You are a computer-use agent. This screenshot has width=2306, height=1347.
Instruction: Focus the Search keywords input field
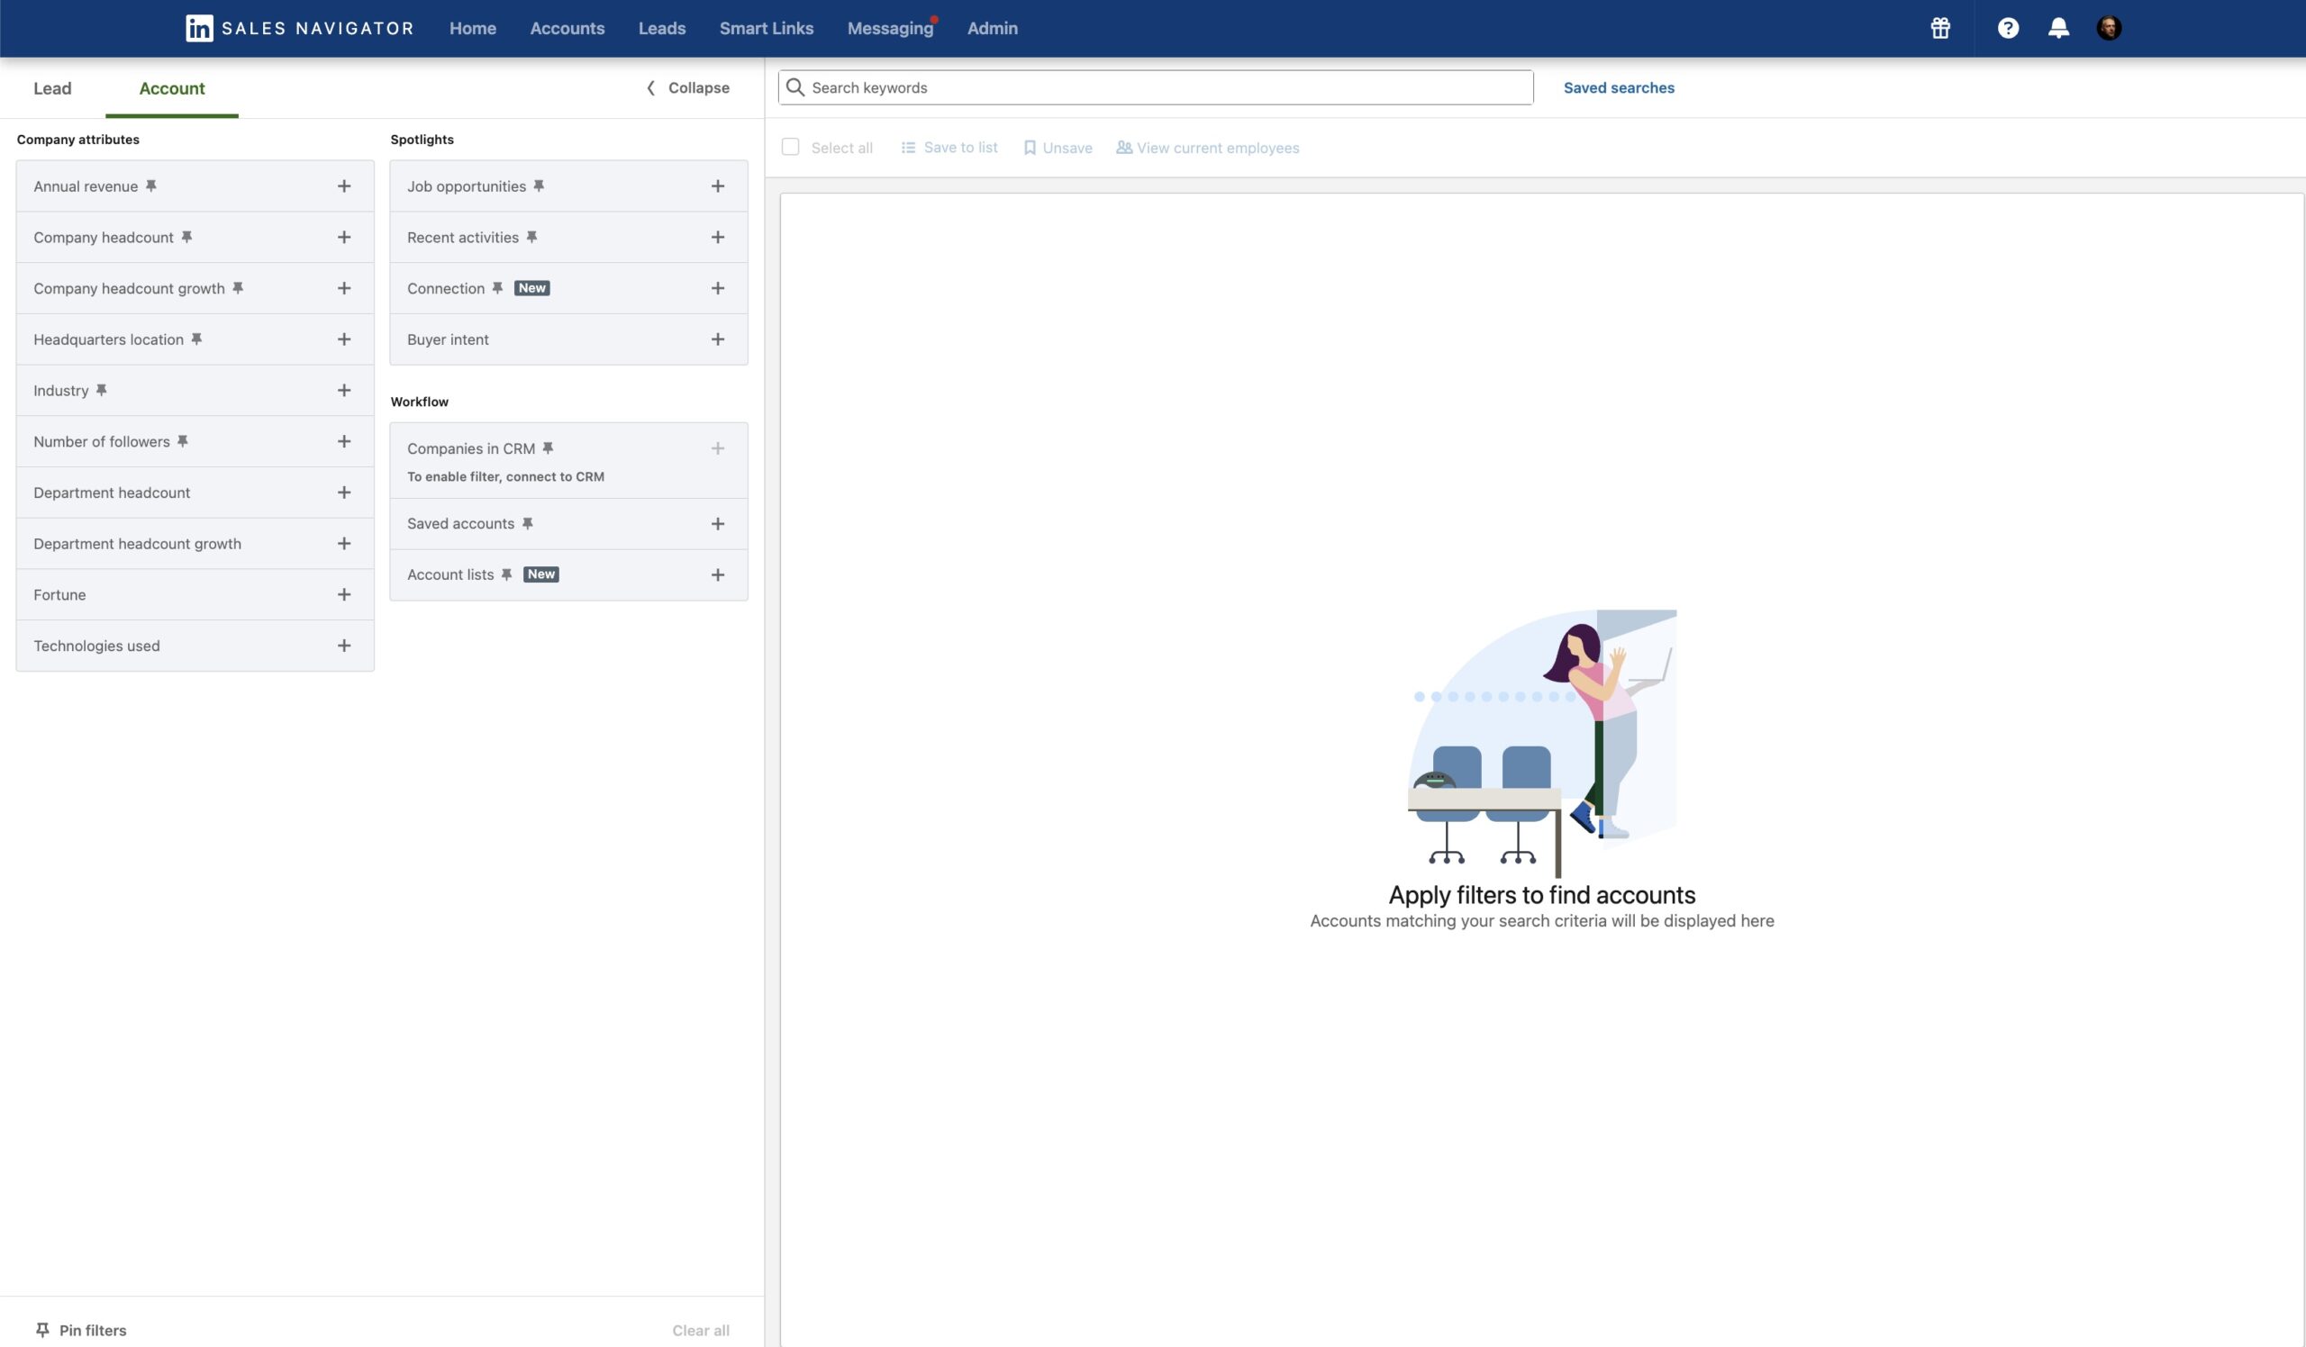point(1156,87)
